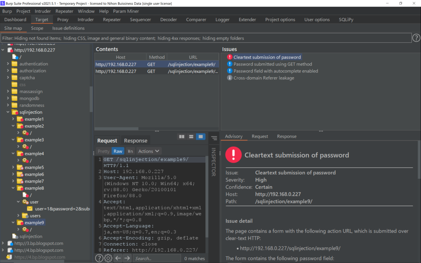Viewport: 421px width, 263px height.
Task: Go to next search match arrow
Action: coord(127,258)
